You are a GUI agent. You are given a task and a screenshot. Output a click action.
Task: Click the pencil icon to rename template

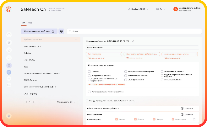point(133,41)
